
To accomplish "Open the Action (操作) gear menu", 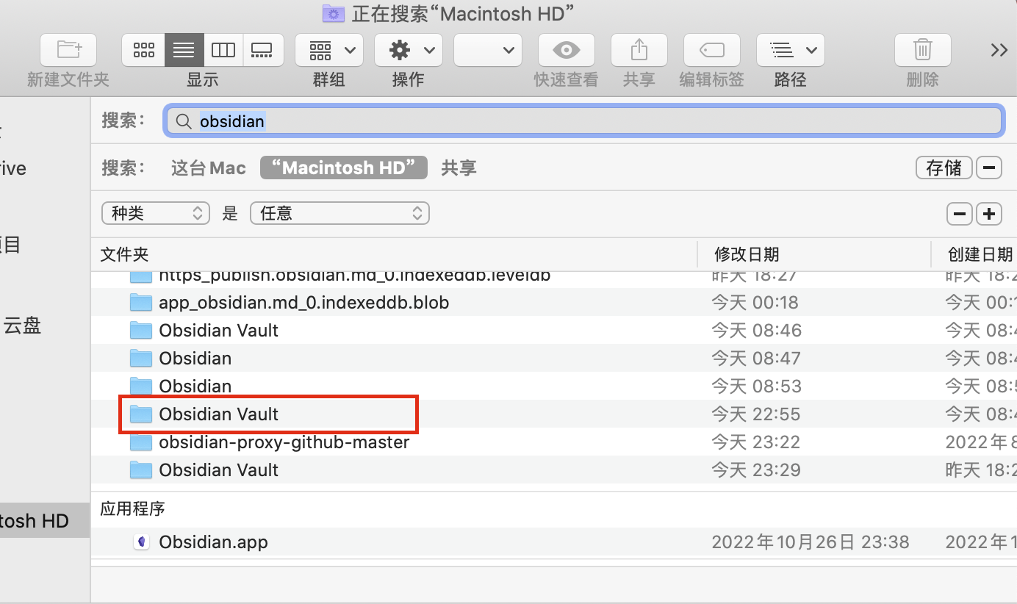I will (409, 50).
